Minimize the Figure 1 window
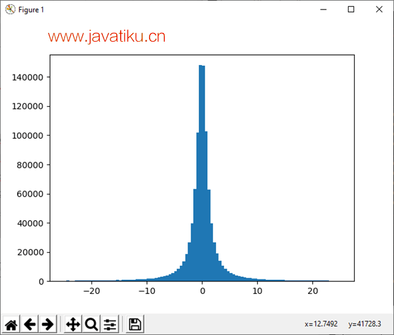The width and height of the screenshot is (394, 335). click(323, 9)
